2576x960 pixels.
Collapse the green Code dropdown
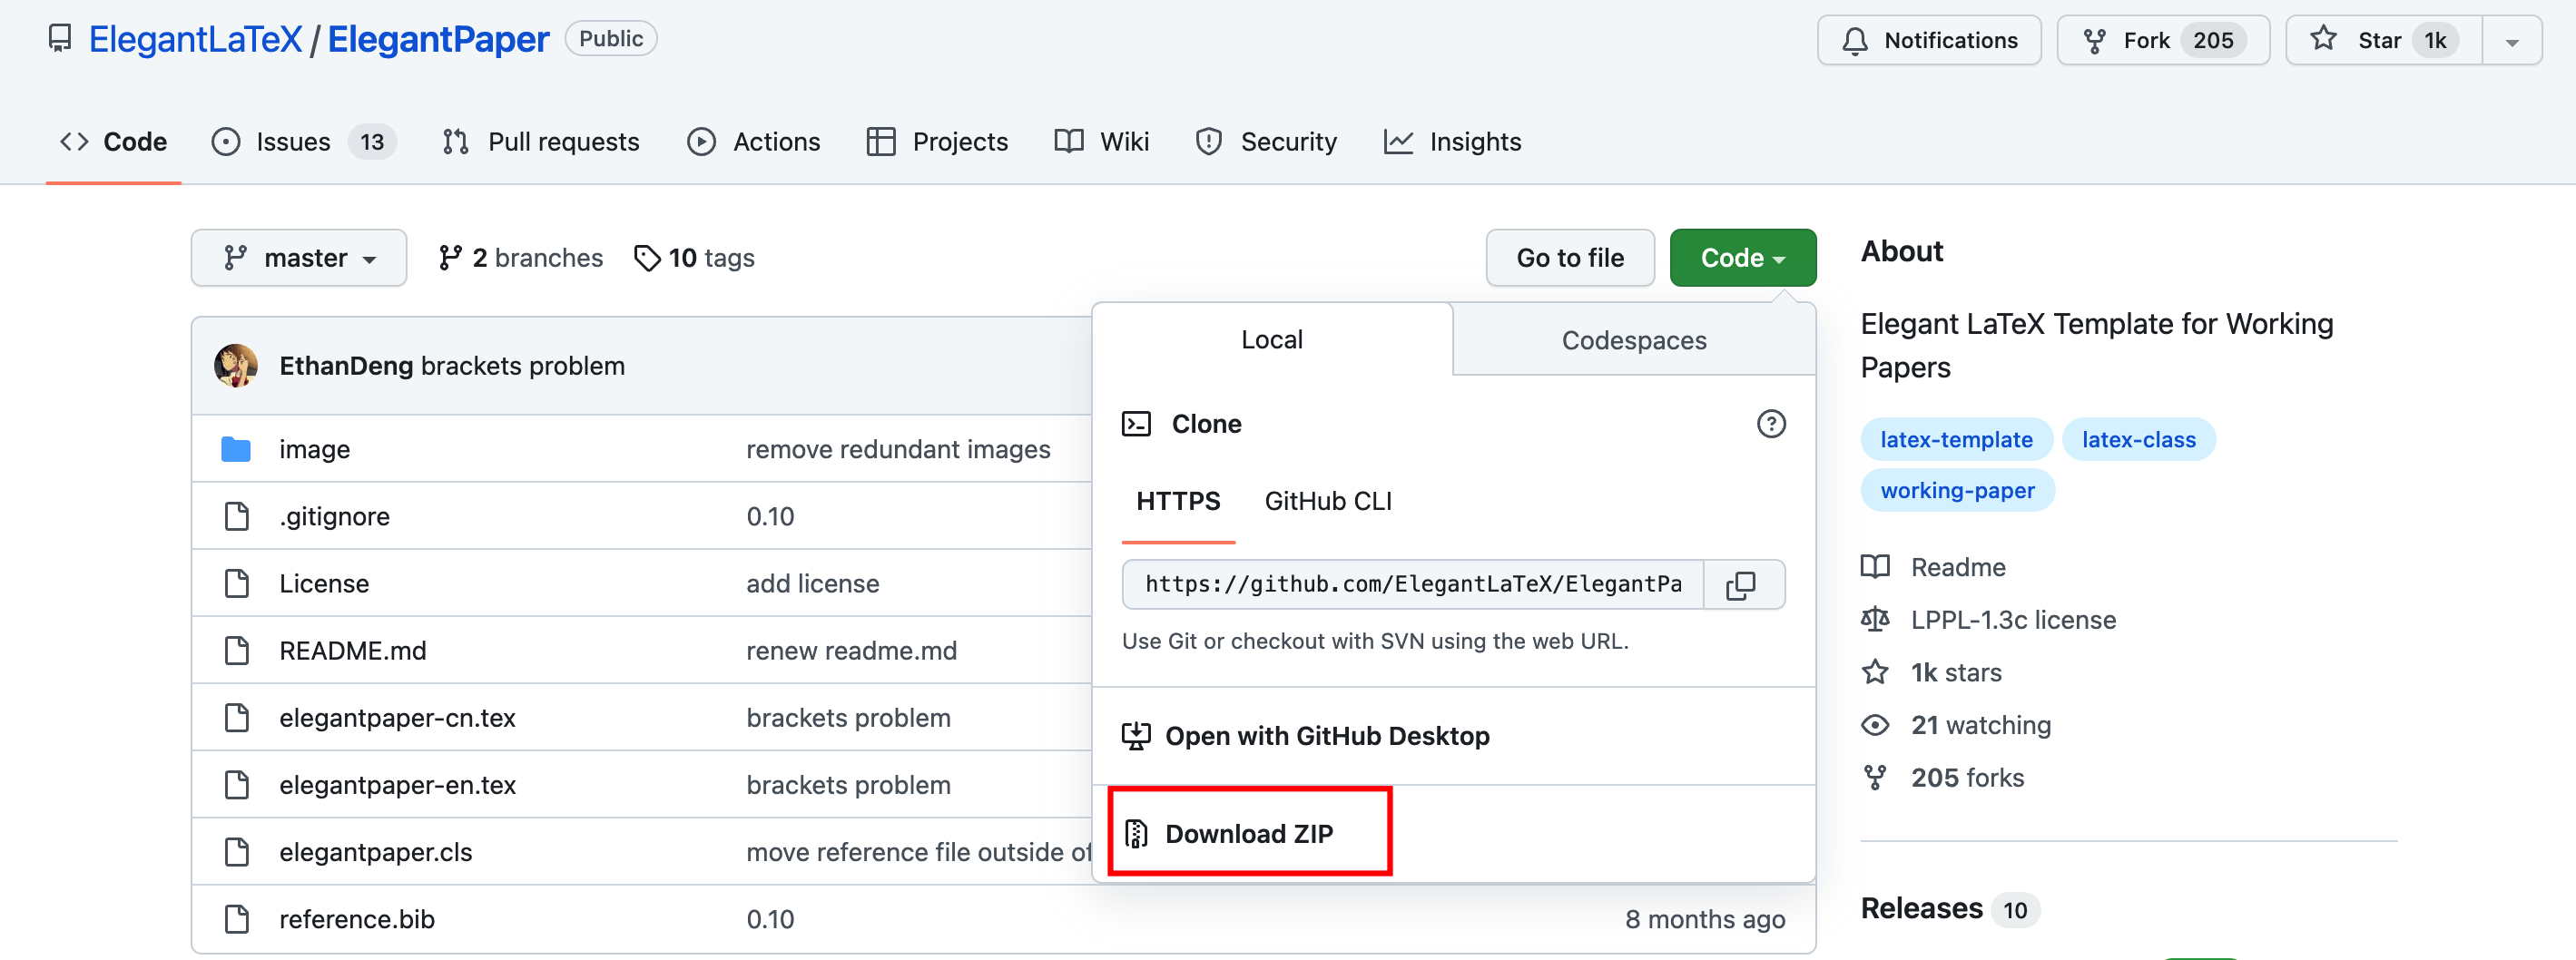click(x=1741, y=258)
